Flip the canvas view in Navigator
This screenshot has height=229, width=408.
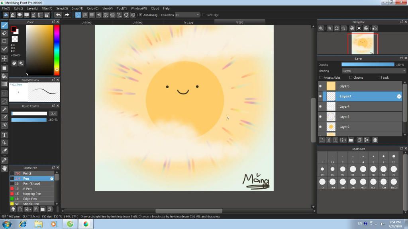pyautogui.click(x=375, y=28)
